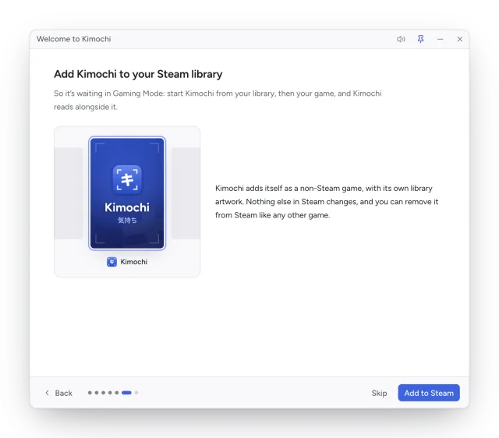Click the Kimochi logo on artwork
This screenshot has height=438, width=499.
click(x=127, y=179)
